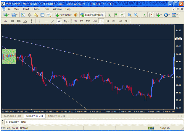Toggle the Data Window crosshair-target icon
The height and width of the screenshot is (131, 185).
click(x=30, y=15)
